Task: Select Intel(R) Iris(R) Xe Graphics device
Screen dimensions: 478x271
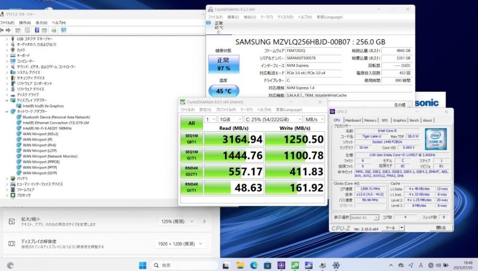Action: pyautogui.click(x=43, y=106)
